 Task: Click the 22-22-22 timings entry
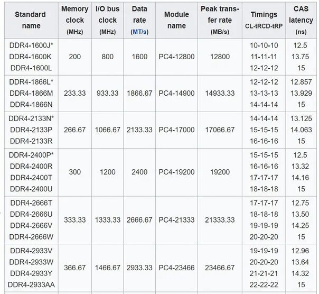click(264, 284)
